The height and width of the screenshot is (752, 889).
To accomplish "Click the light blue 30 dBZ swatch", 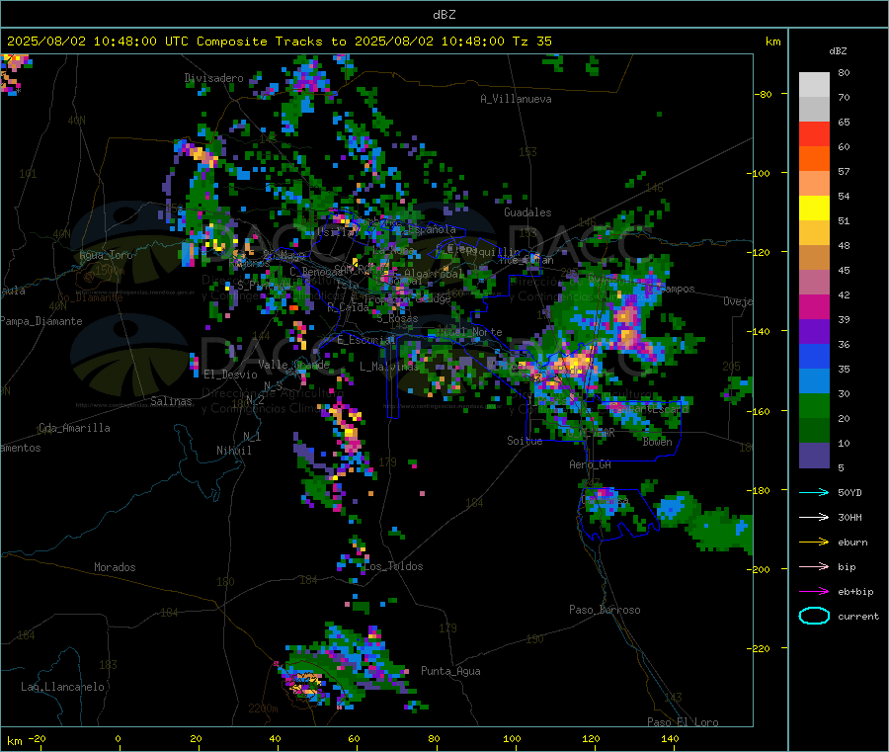I will pos(814,381).
